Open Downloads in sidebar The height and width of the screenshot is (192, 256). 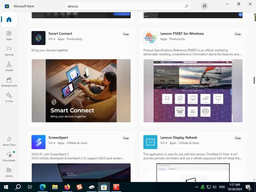[9, 157]
